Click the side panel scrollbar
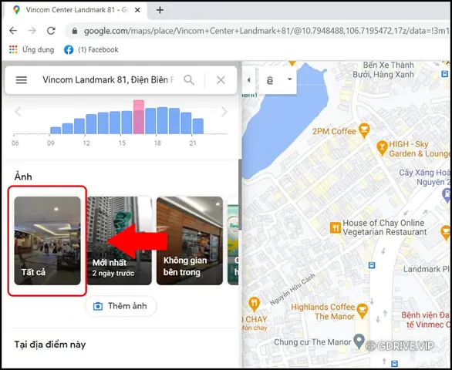This screenshot has width=452, height=370. coord(240,194)
